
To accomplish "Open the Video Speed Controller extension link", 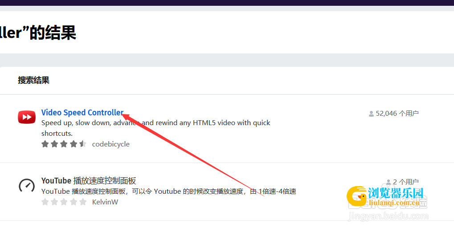I will pyautogui.click(x=82, y=113).
